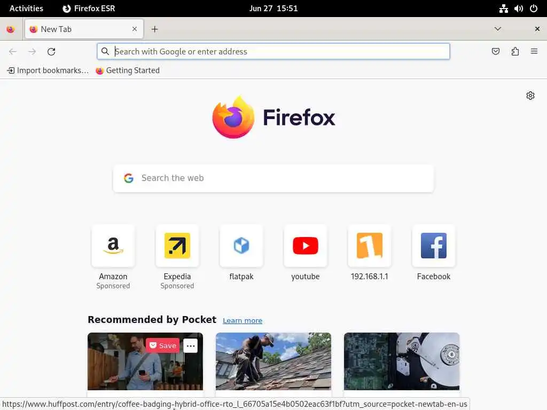The width and height of the screenshot is (547, 410).
Task: Click the Amazon shortcut tile
Action: (113, 246)
